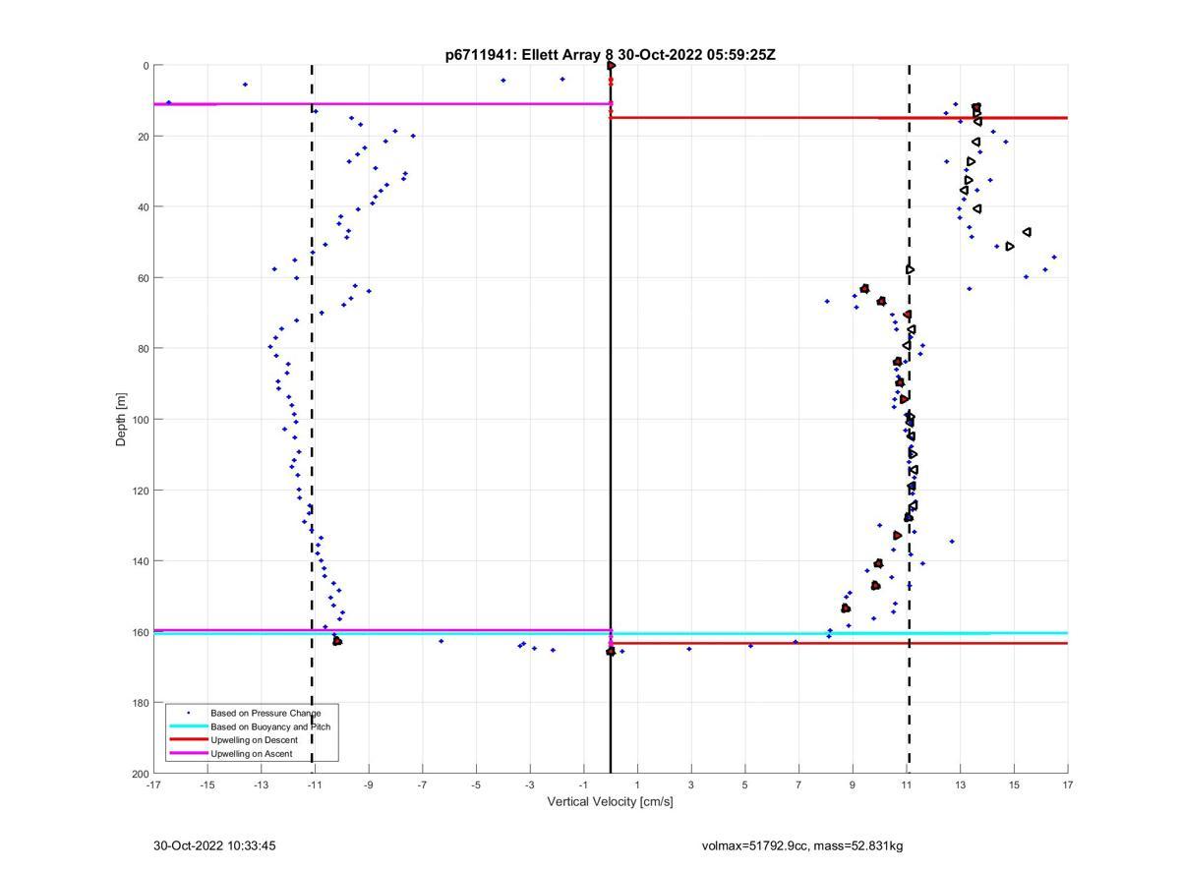Click depth axis tick label '80'

[143, 349]
